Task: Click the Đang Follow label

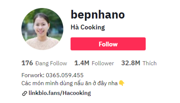Action: pyautogui.click(x=51, y=63)
